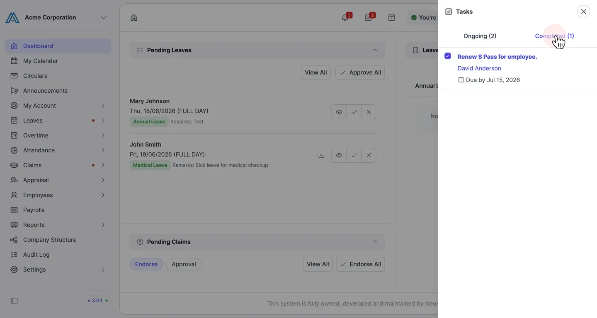This screenshot has width=597, height=318.
Task: Click the Claims coin icon in sidebar
Action: 14,165
